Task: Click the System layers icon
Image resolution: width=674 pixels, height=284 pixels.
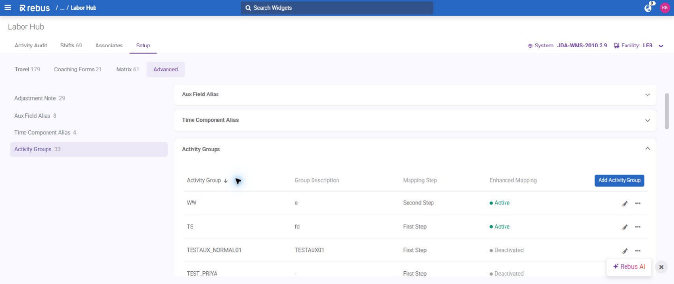Action: 530,46
